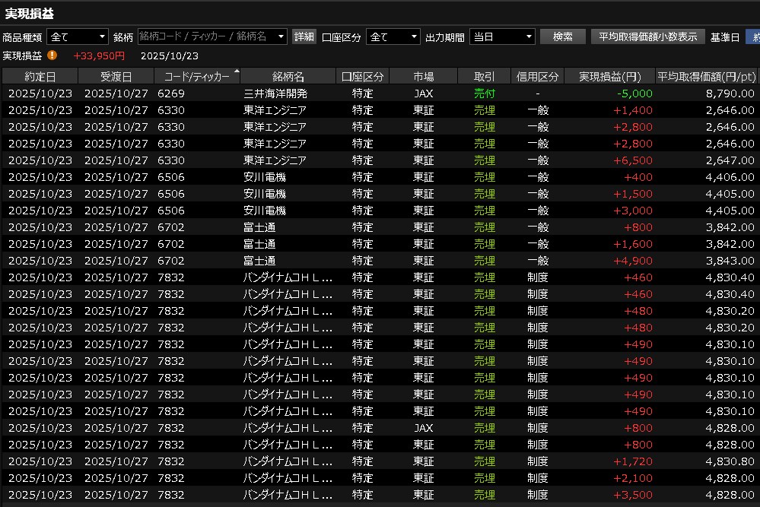Open the 商品種類 dropdown
Screen dimensions: 760x507
[78, 36]
